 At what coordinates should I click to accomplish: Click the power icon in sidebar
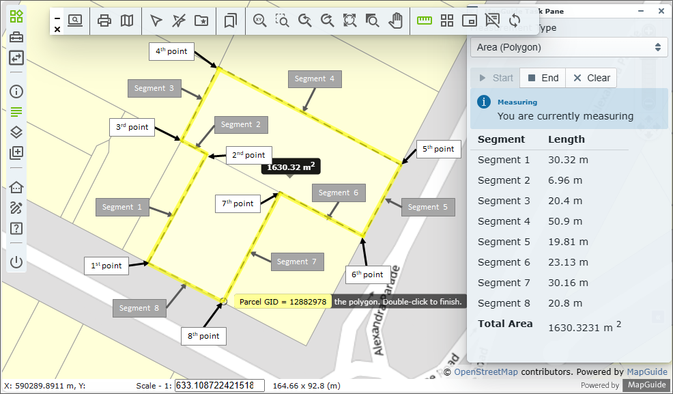(x=16, y=262)
